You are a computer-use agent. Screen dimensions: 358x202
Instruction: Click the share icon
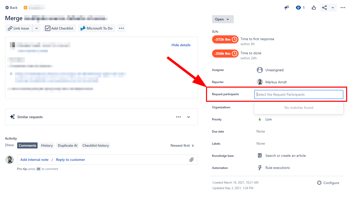(x=324, y=8)
